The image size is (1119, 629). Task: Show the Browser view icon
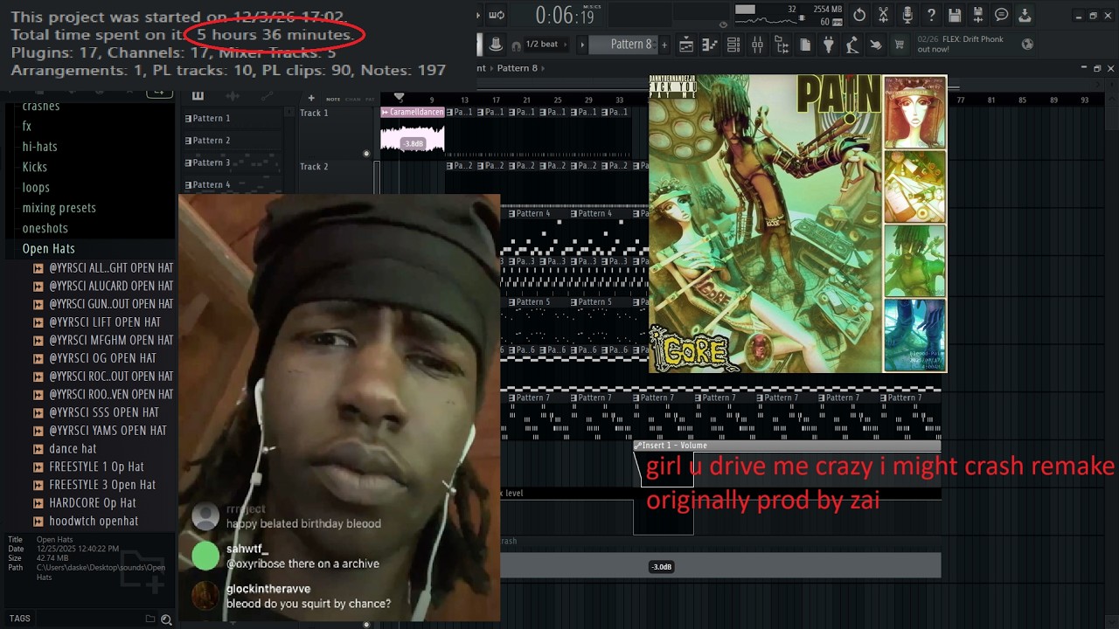(782, 45)
